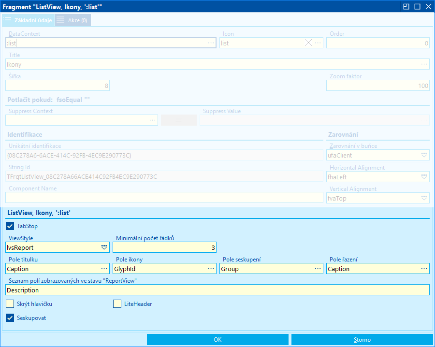This screenshot has height=347, width=435.
Task: Open the DataContext ellipsis picker
Action: point(211,43)
